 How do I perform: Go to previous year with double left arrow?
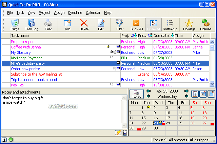(x=149, y=91)
